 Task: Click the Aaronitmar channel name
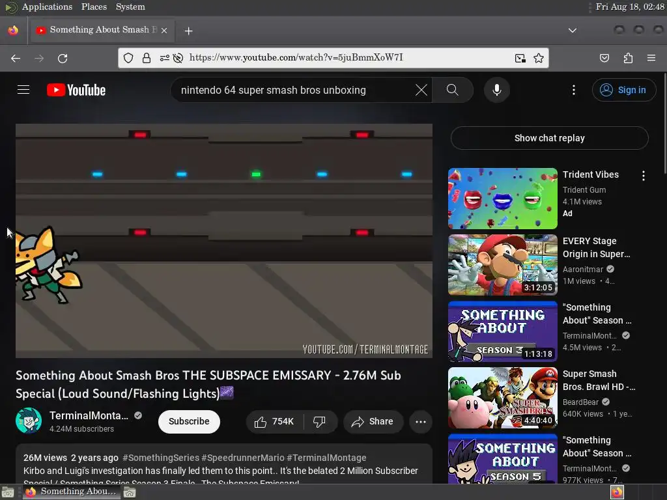pyautogui.click(x=583, y=270)
